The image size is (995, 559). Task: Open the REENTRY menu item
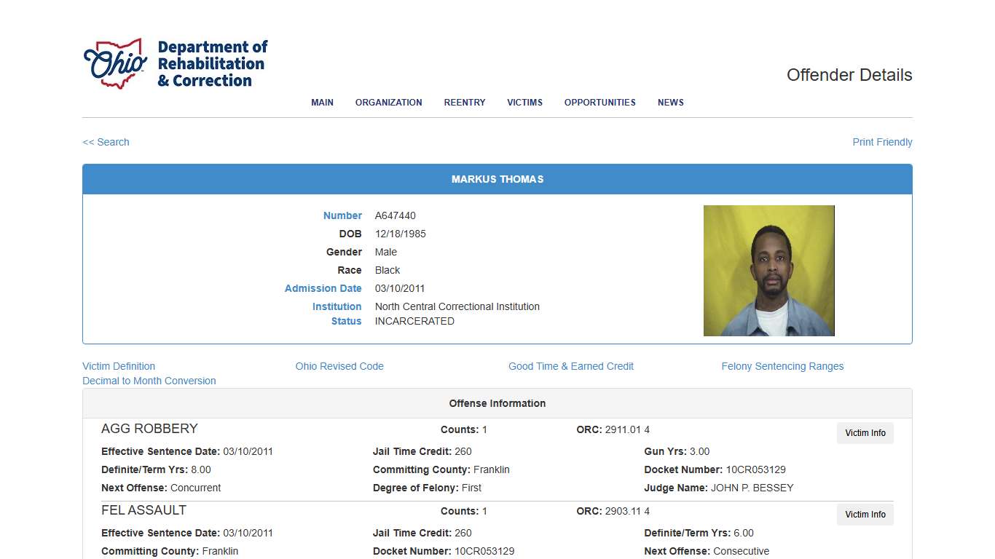(464, 103)
